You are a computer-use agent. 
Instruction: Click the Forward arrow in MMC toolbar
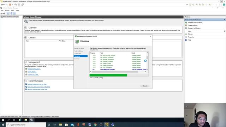[x=4, y=13]
